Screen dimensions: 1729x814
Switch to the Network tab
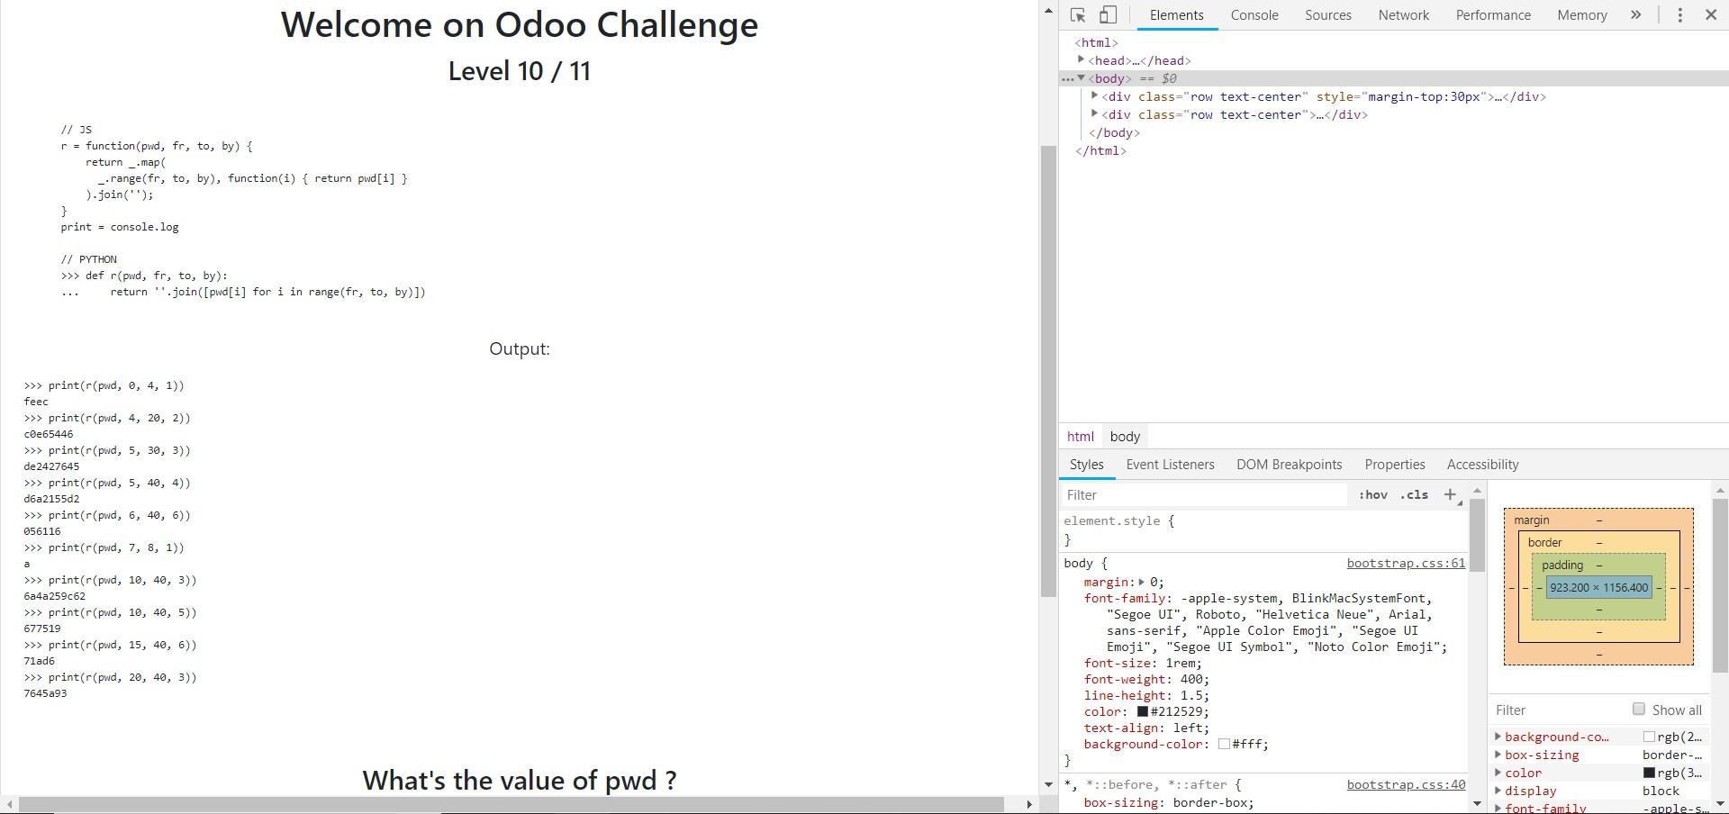[x=1402, y=14]
